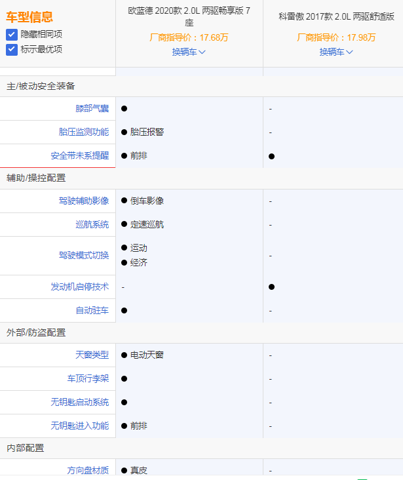Open the 巡航系统 parameter link
403x480 pixels.
(x=92, y=225)
